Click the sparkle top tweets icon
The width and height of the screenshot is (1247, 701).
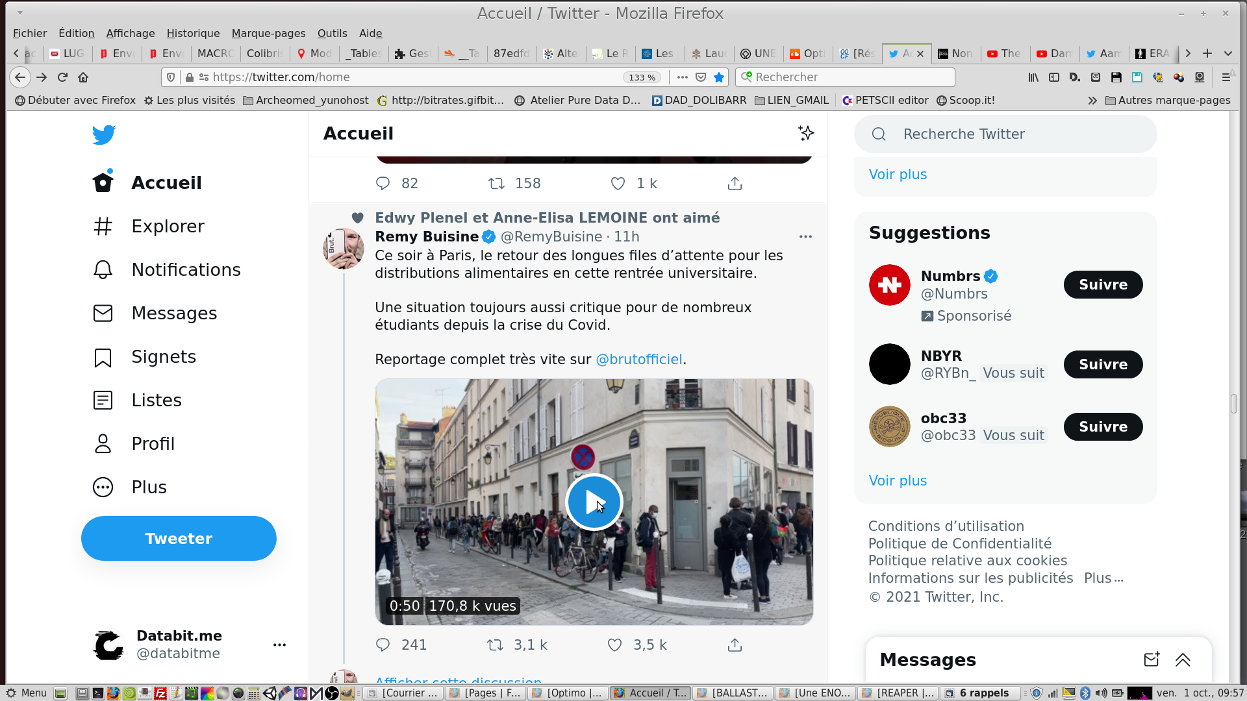click(x=806, y=133)
